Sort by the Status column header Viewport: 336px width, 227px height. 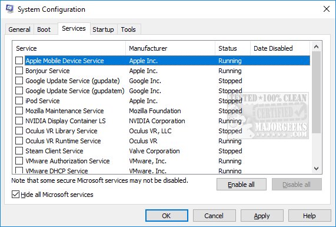point(232,48)
